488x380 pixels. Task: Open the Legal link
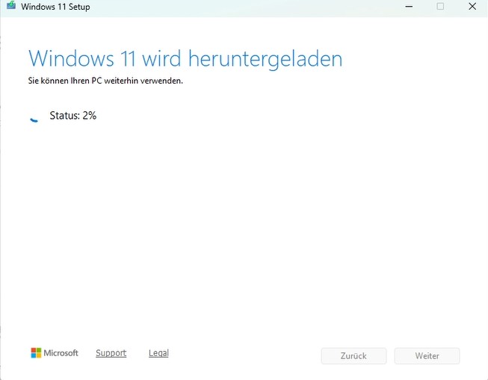coord(158,353)
